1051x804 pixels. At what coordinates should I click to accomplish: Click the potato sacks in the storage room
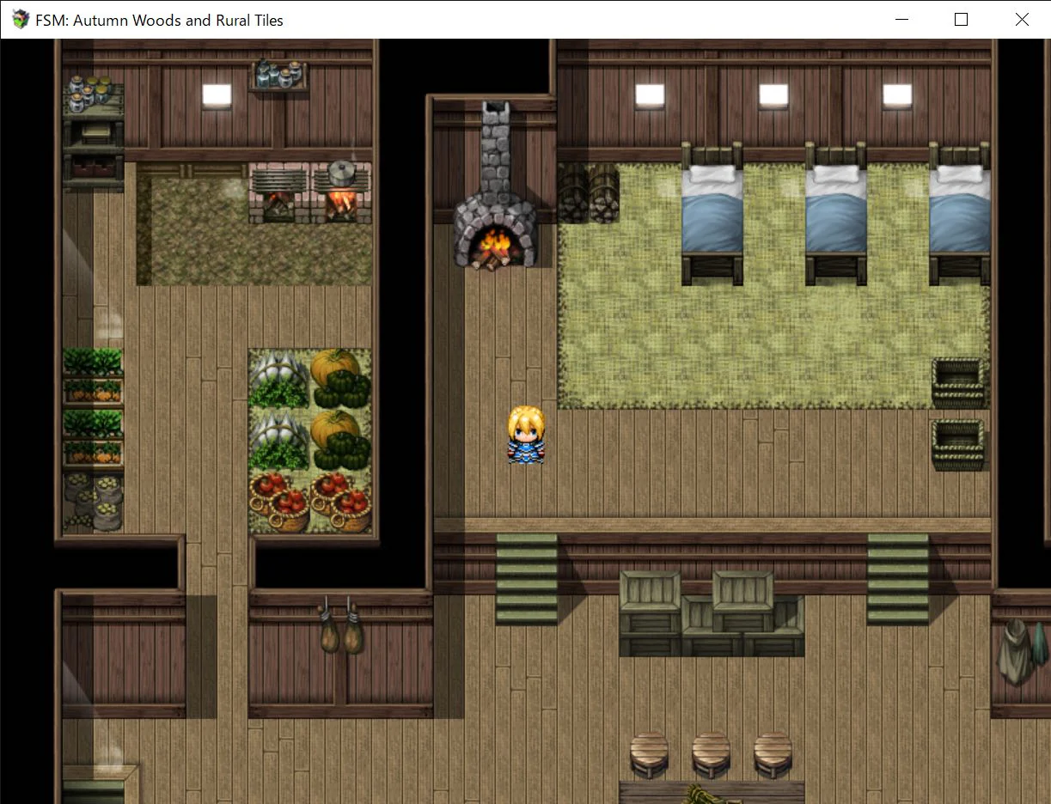pyautogui.click(x=93, y=501)
